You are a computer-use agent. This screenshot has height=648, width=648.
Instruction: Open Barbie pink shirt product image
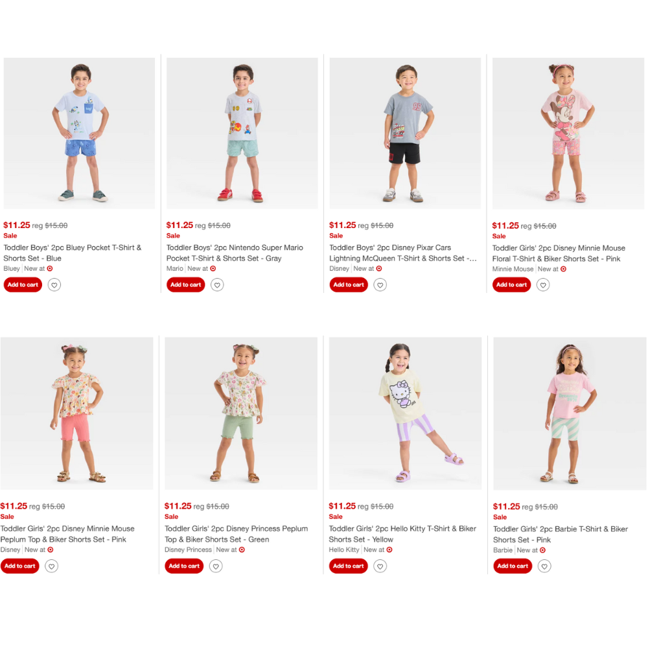coord(570,413)
